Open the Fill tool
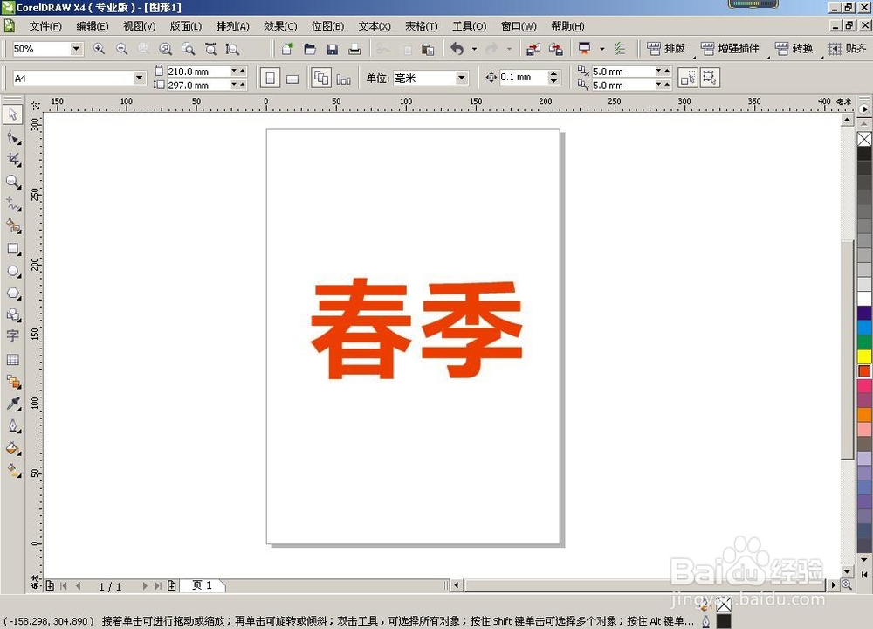 13,448
